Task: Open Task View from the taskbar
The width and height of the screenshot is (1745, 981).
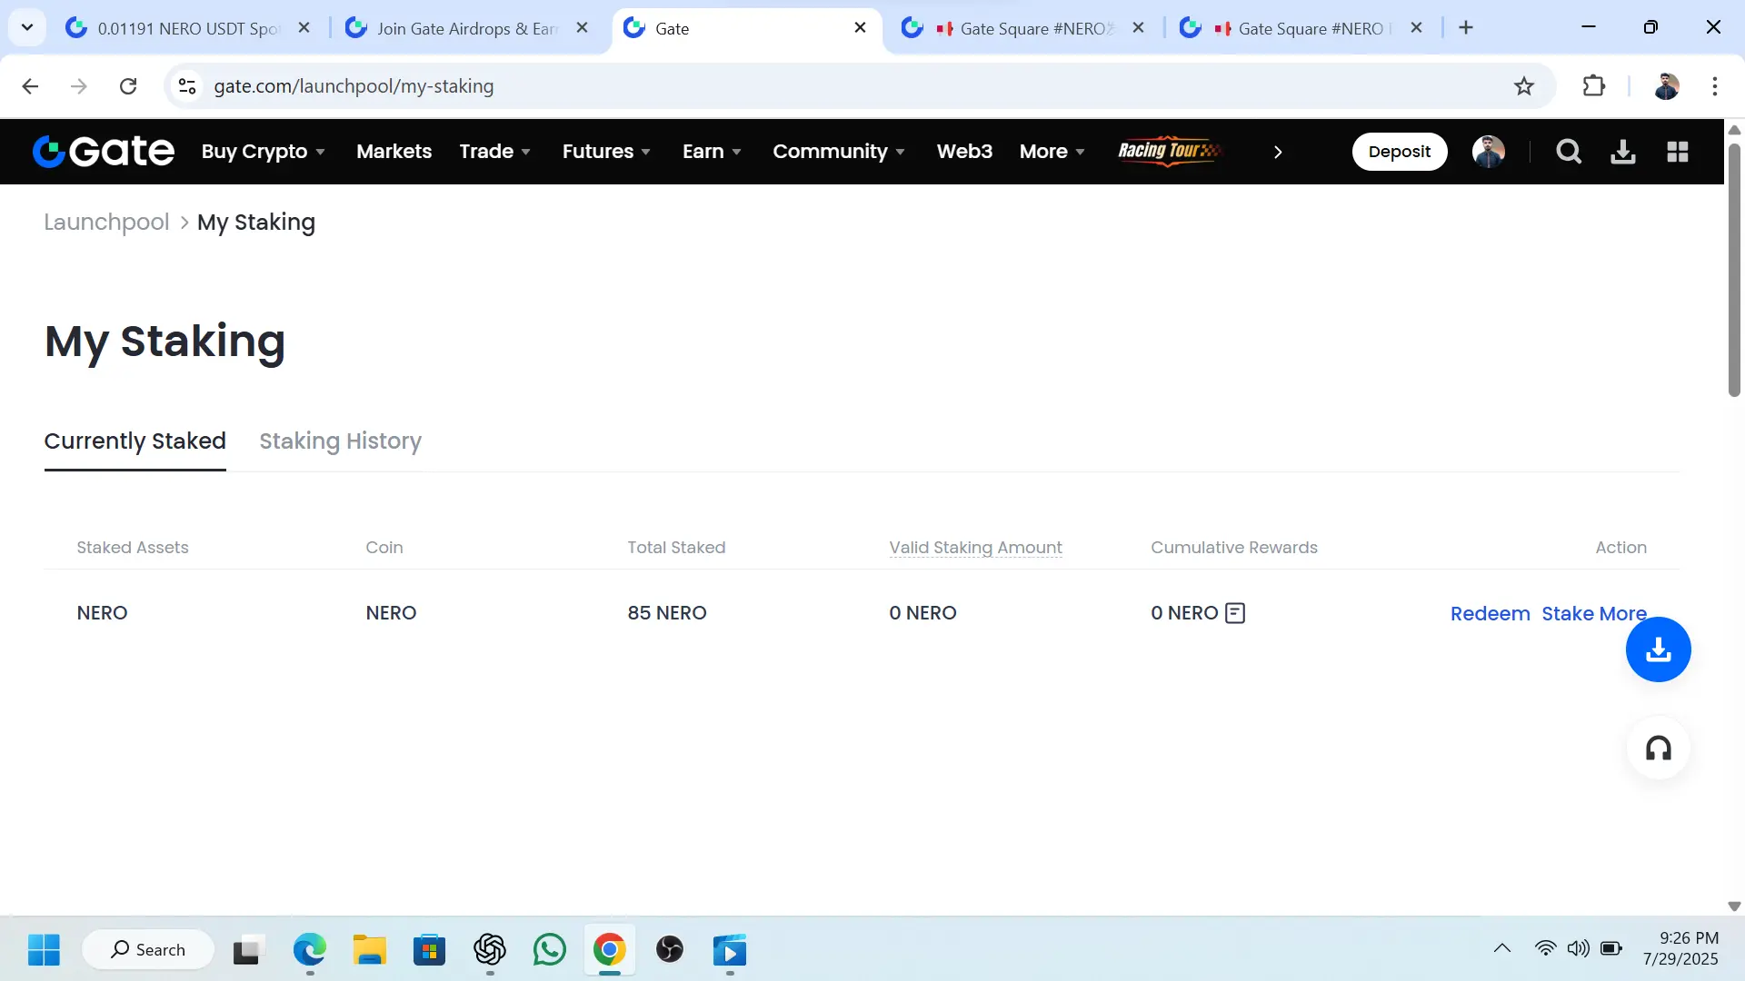Action: (248, 950)
